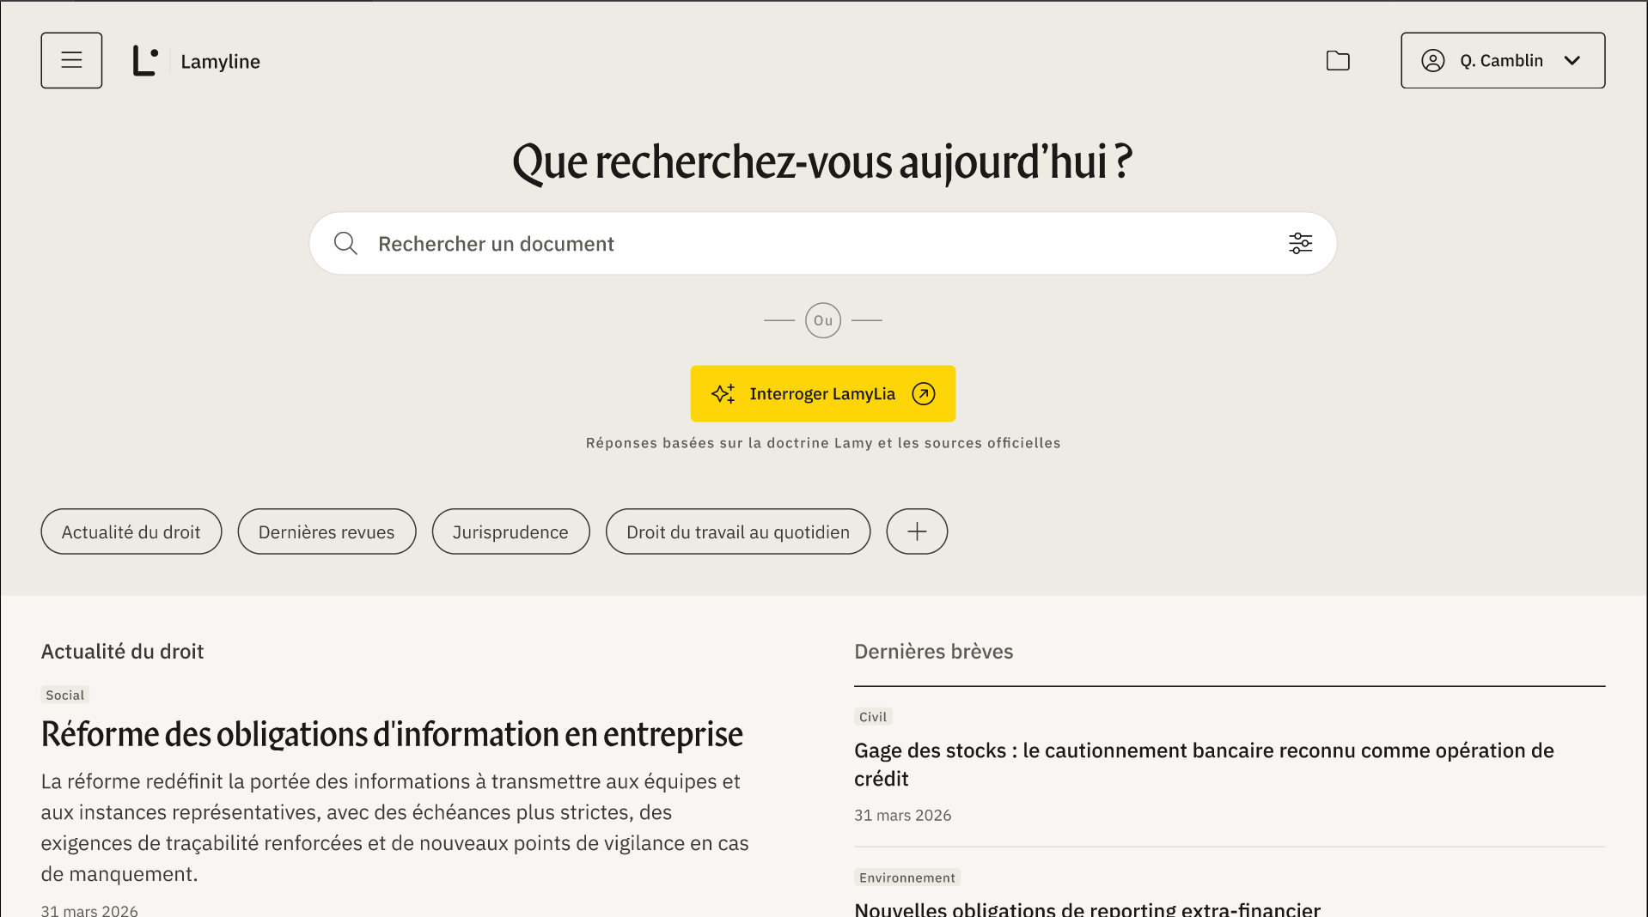Click the Actualité du droit section heading
This screenshot has width=1648, height=917.
(122, 652)
